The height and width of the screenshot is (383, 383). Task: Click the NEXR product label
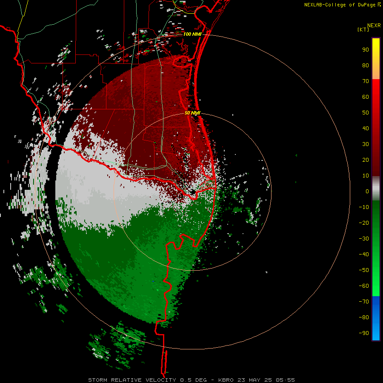click(374, 26)
